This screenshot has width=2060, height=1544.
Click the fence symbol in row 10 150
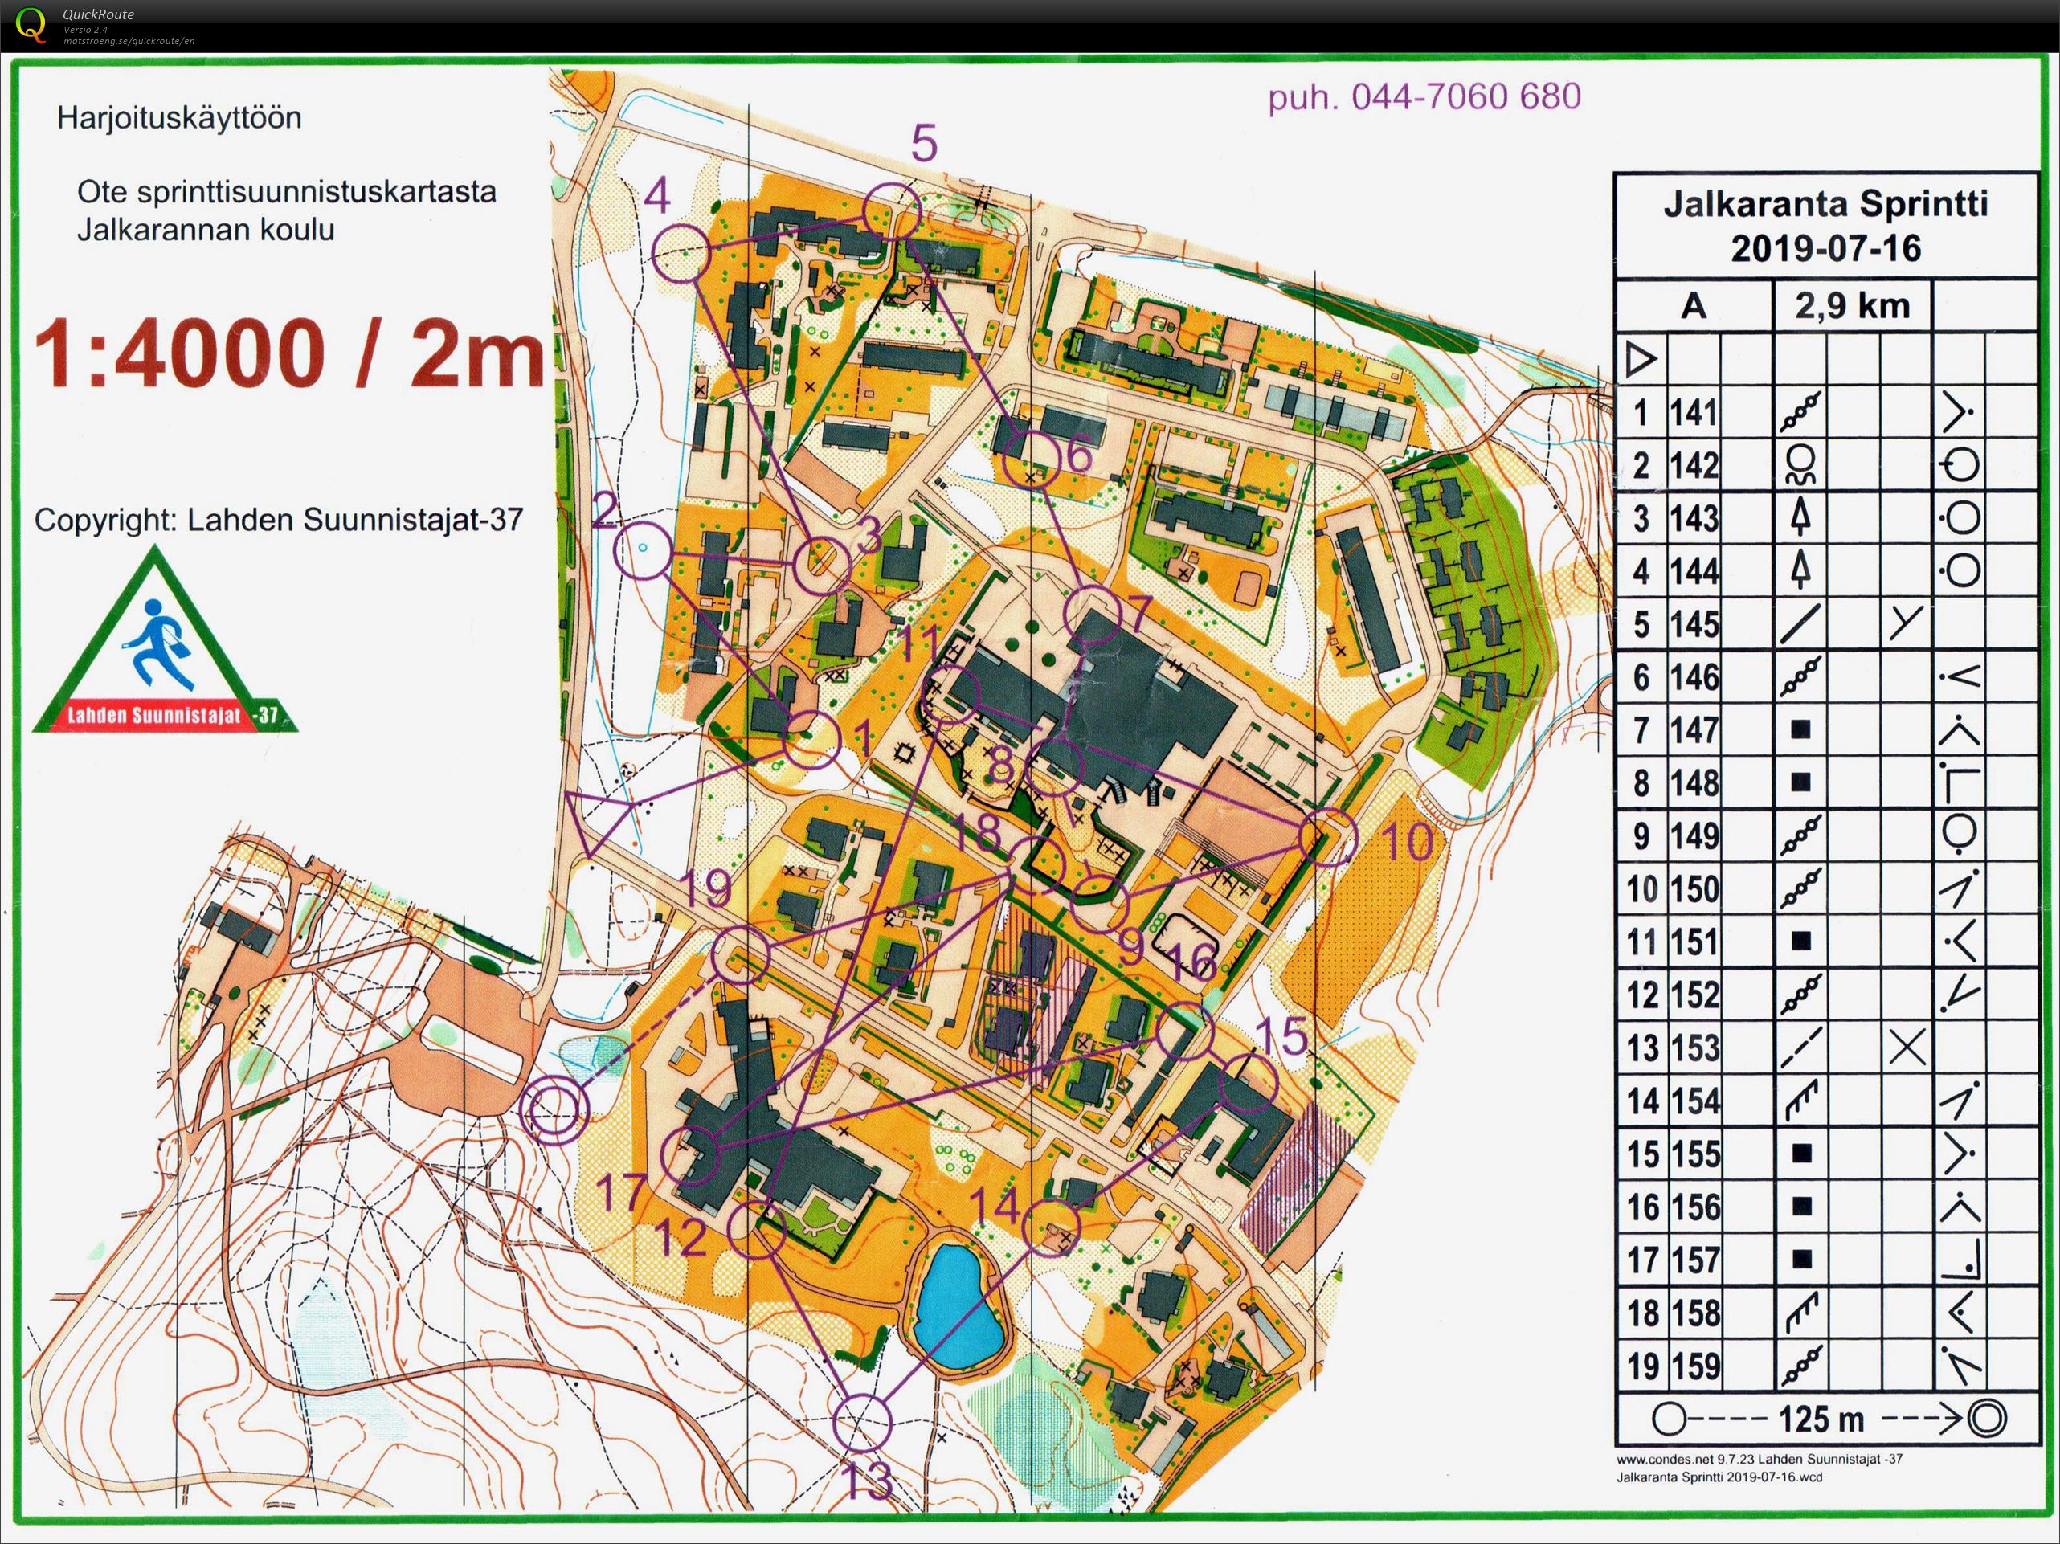pos(1801,888)
